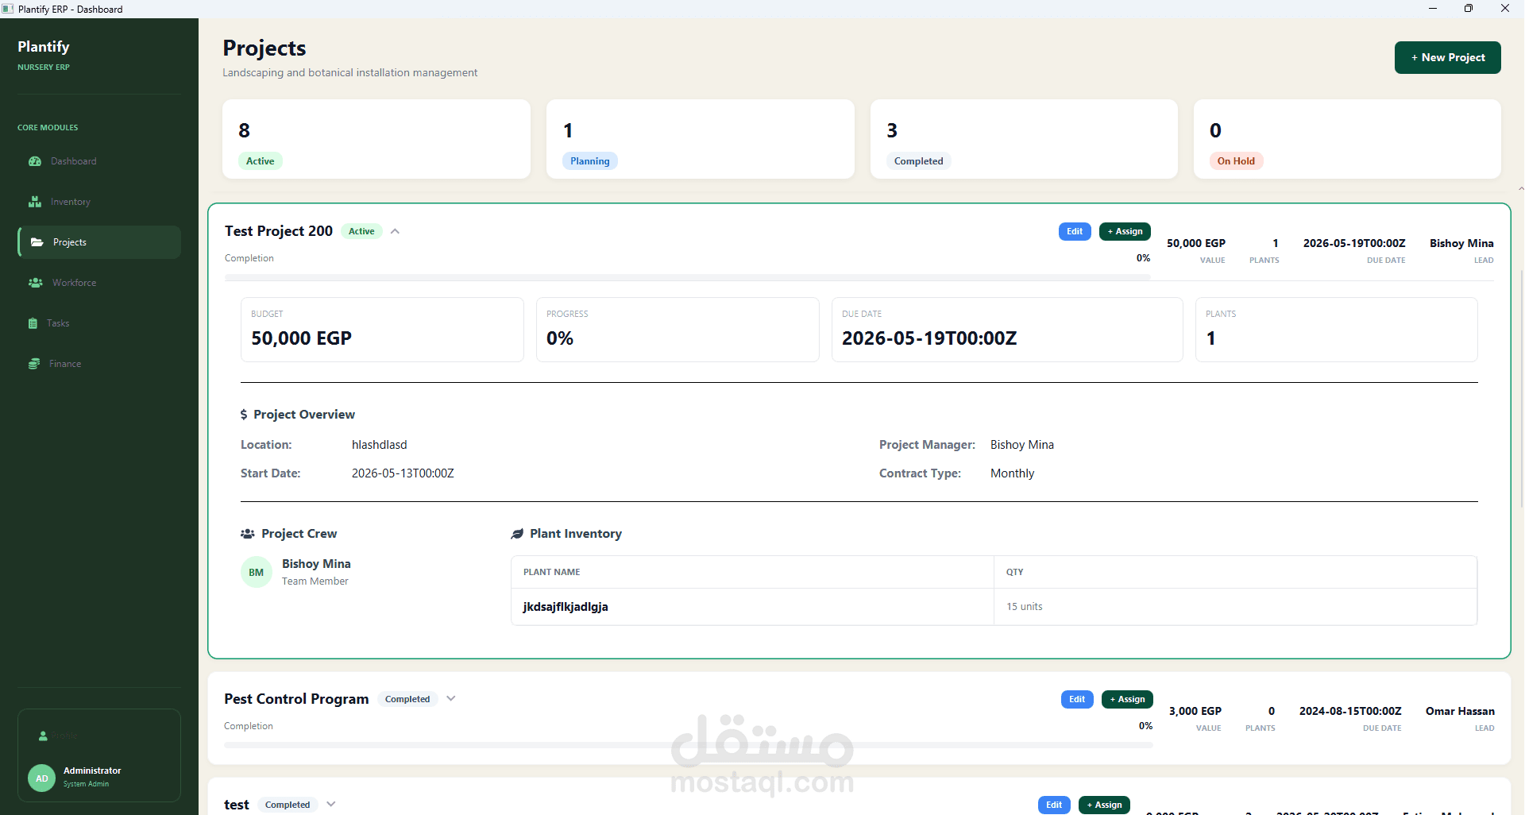Click the '50,000 EGP' budget value
The width and height of the screenshot is (1525, 815).
(x=301, y=338)
